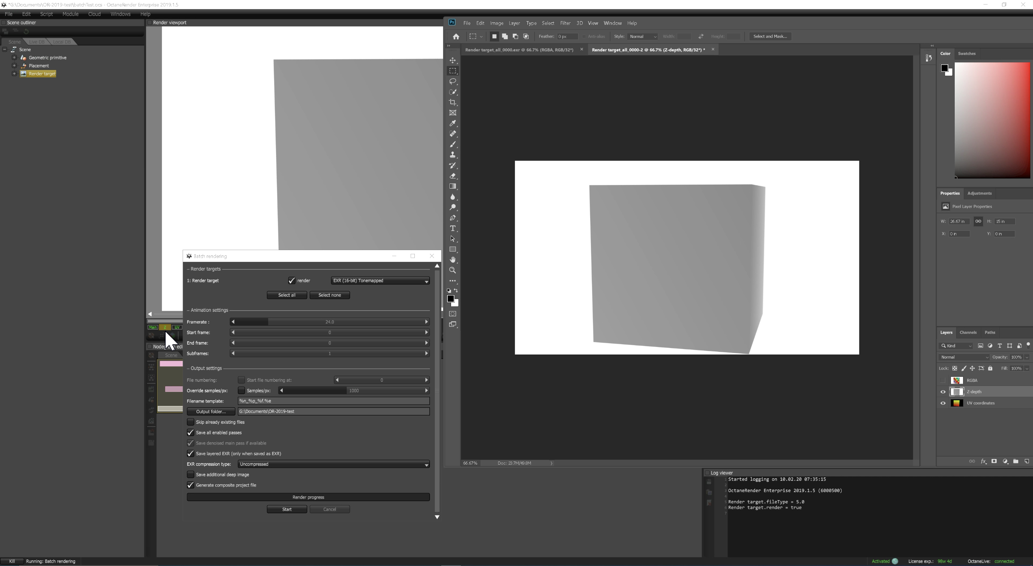Enable Skip already existing files checkbox
1033x566 pixels.
191,422
